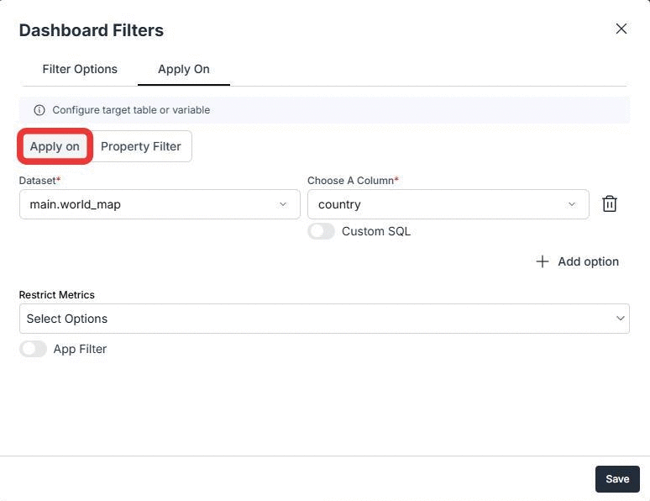This screenshot has height=501, width=650.
Task: Click the plus icon beside Add option
Action: [x=543, y=261]
